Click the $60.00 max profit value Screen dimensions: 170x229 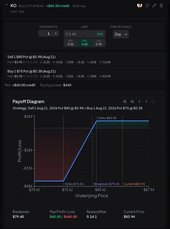(55, 217)
